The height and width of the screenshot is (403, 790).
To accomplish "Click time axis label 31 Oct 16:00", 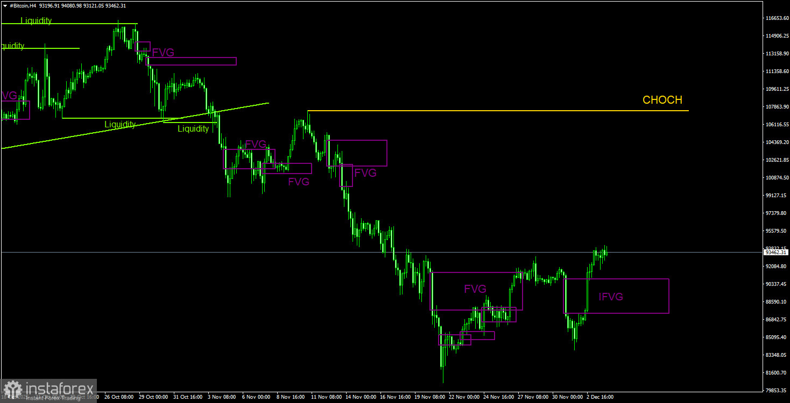I will point(188,397).
